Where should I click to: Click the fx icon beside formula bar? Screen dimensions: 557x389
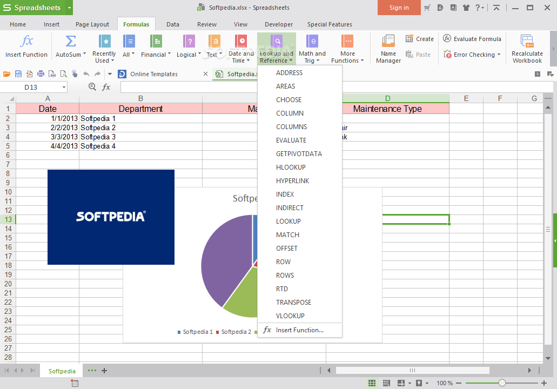pyautogui.click(x=106, y=87)
